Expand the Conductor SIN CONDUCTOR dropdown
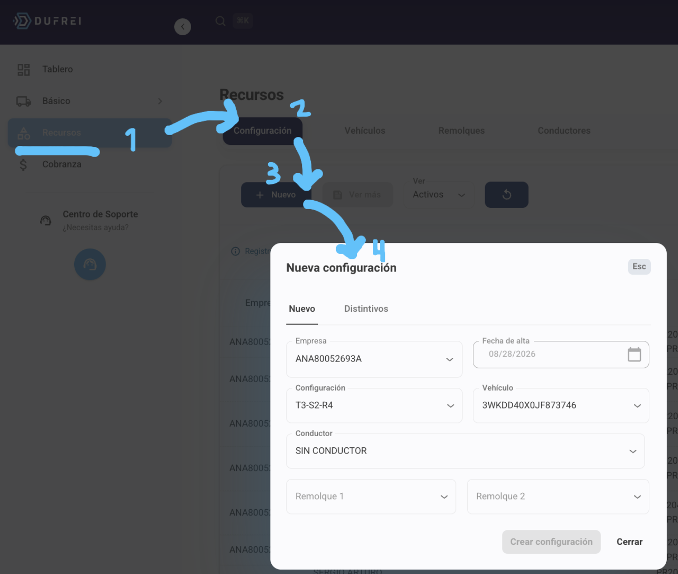 (x=465, y=451)
